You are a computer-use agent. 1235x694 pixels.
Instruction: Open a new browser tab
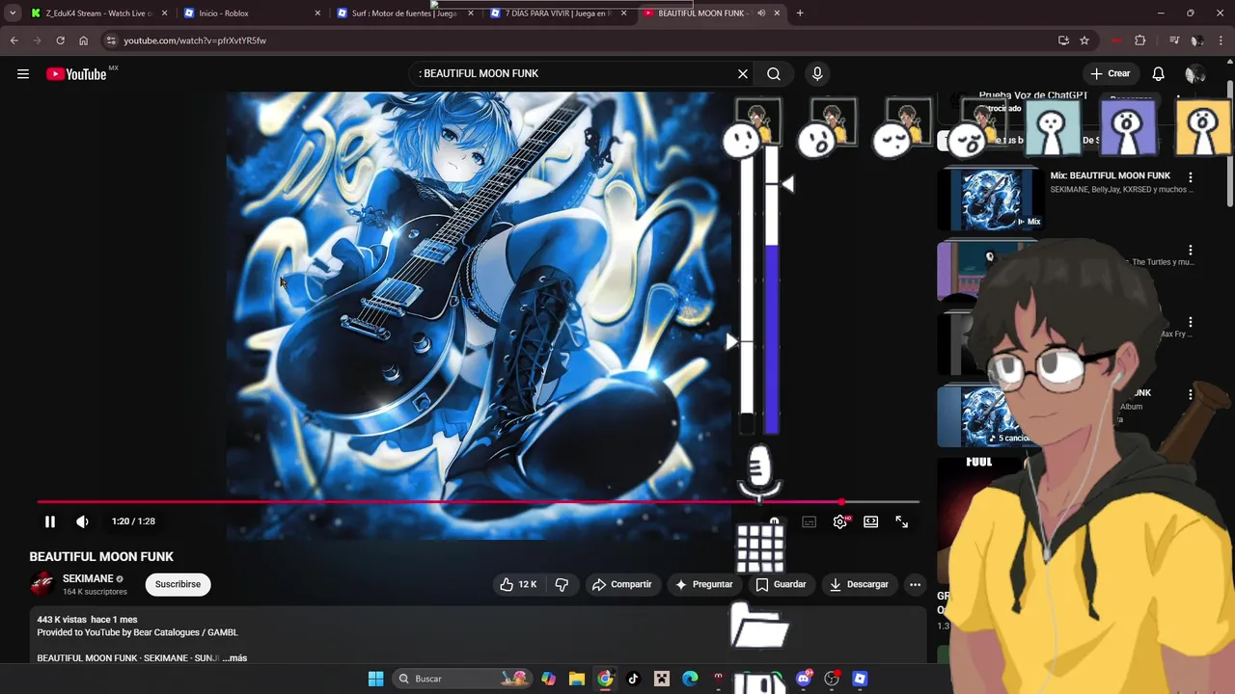800,13
